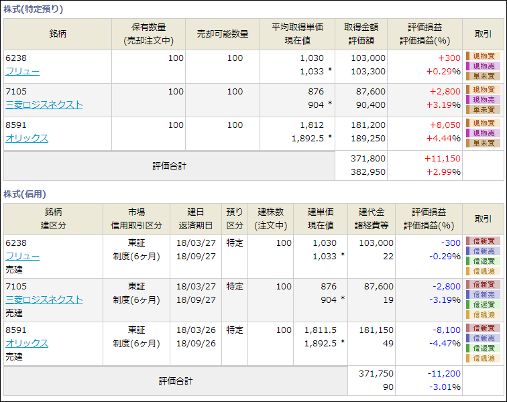Select the open date 18/03/26

pyautogui.click(x=196, y=330)
